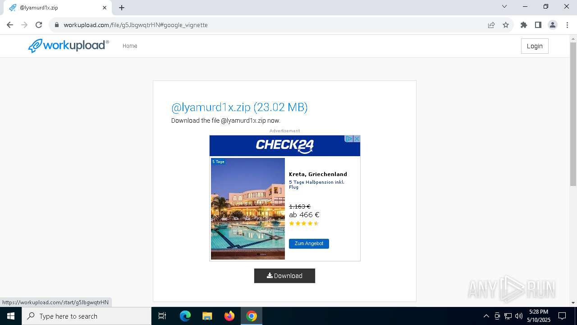Launch Microsoft Edge from taskbar
Screen dimensions: 577x325
[185, 316]
